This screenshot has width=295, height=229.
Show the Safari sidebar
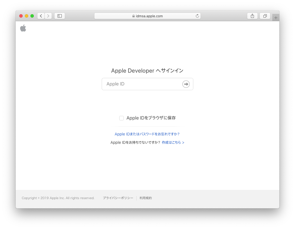tap(60, 16)
